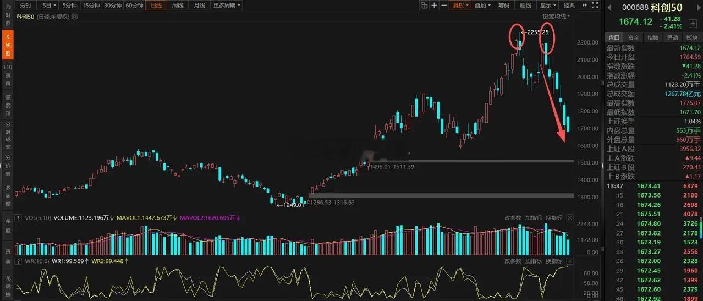Switch to 指数 tab in quote panel

click(653, 37)
